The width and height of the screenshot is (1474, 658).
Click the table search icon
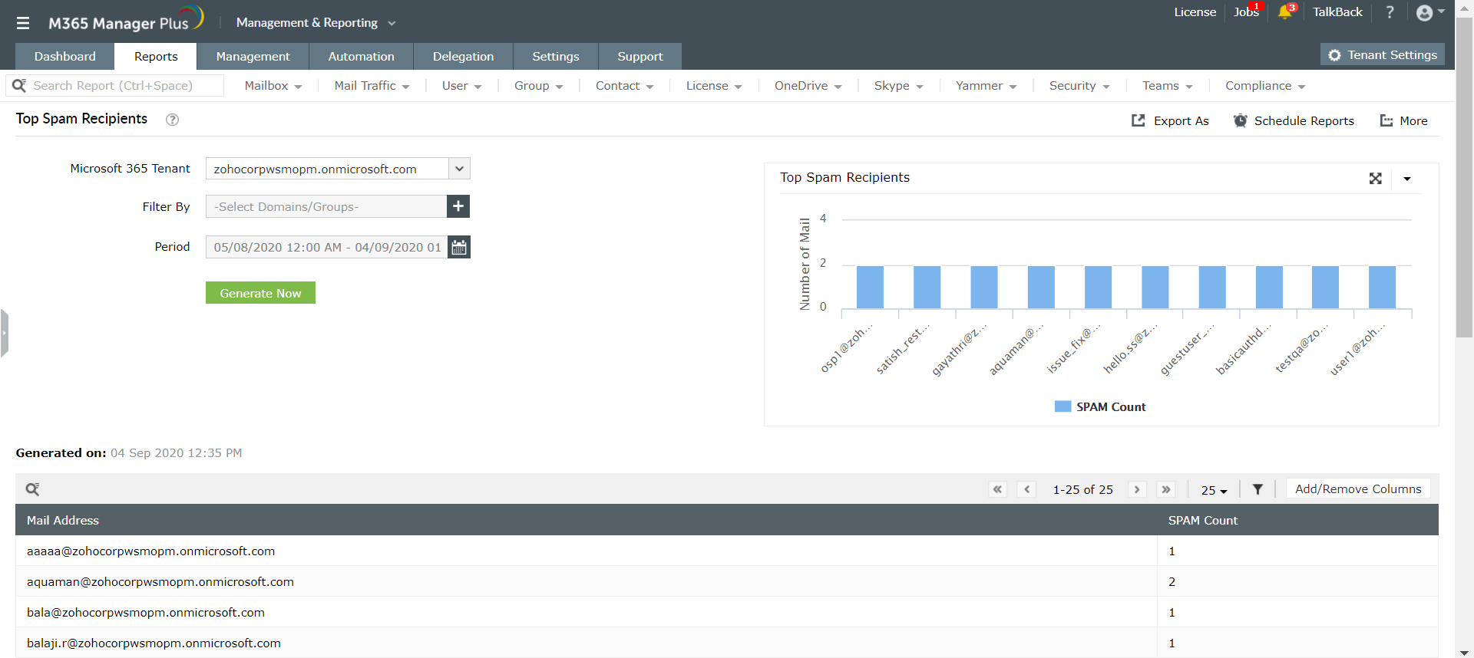32,489
